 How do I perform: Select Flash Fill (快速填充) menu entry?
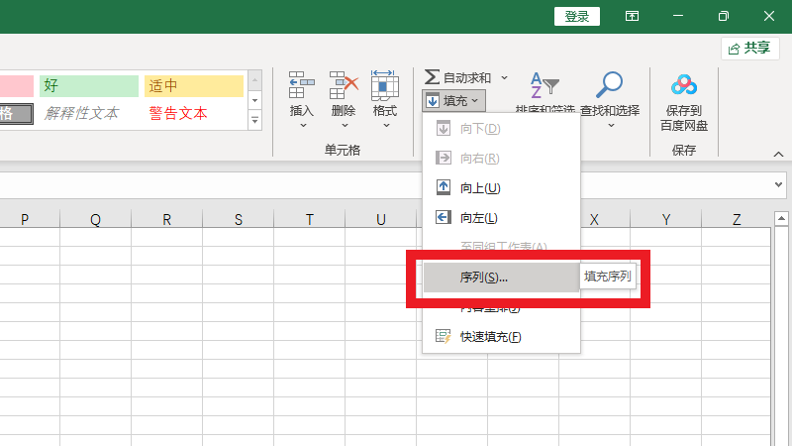tap(490, 337)
